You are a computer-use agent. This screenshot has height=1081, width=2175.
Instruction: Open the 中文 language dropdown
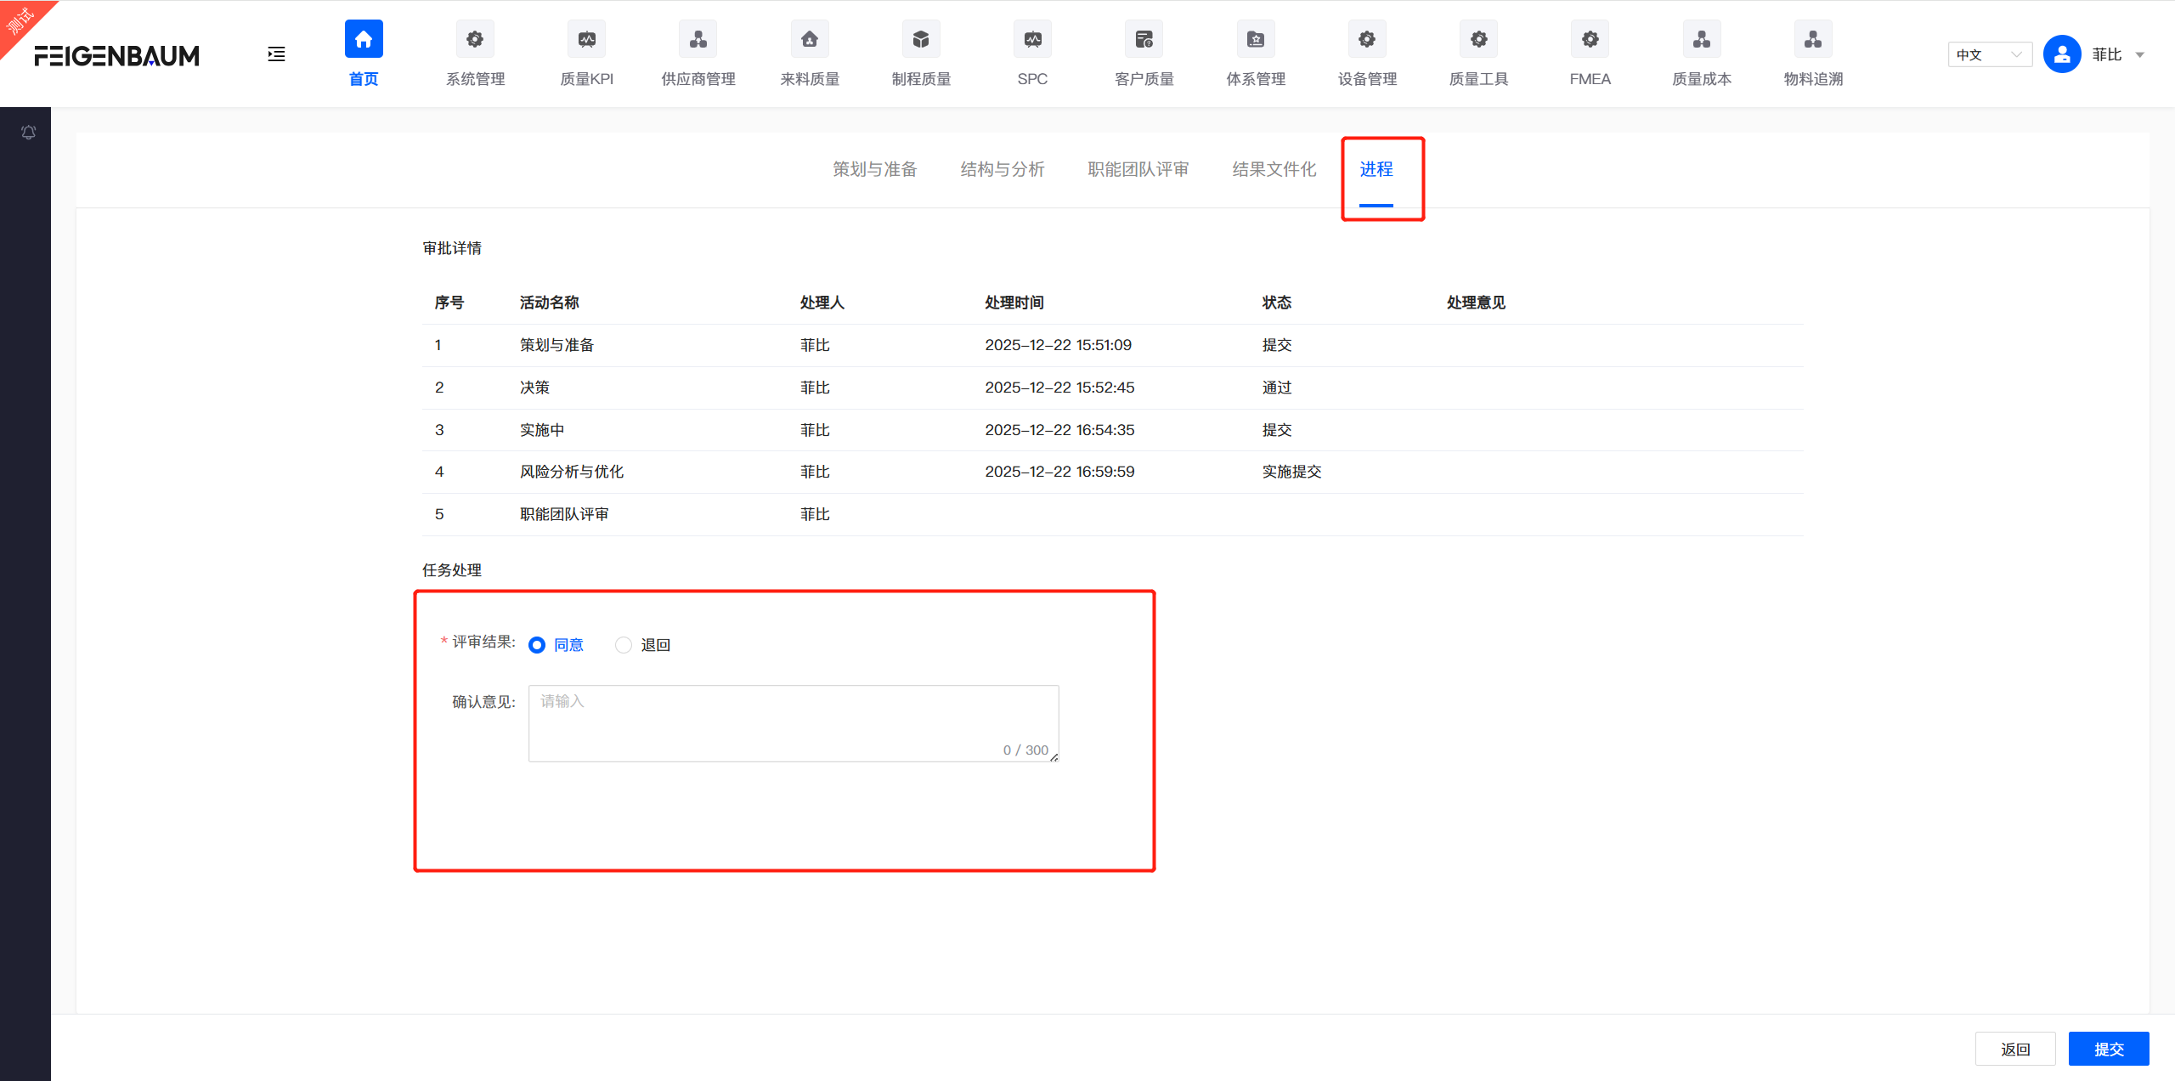tap(1989, 54)
